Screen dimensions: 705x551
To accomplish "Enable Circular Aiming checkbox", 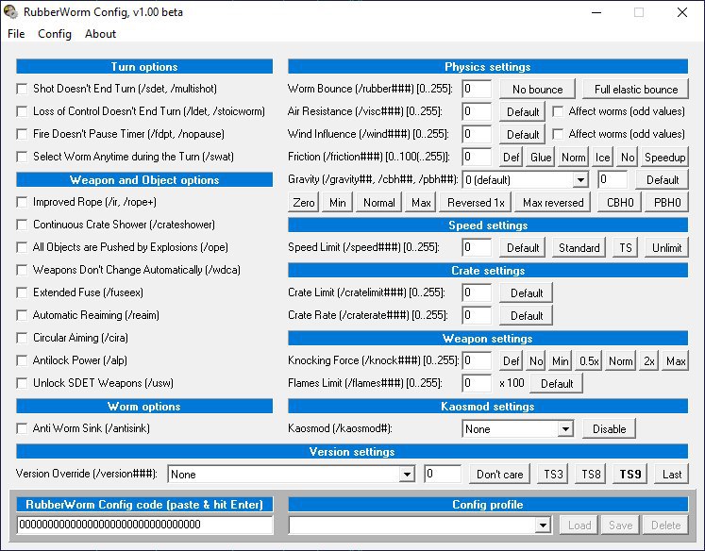I will [22, 338].
